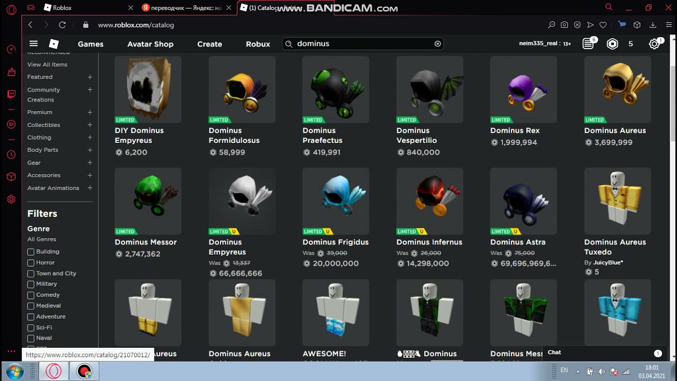Check the Military genre filter
Image resolution: width=677 pixels, height=381 pixels.
(31, 285)
